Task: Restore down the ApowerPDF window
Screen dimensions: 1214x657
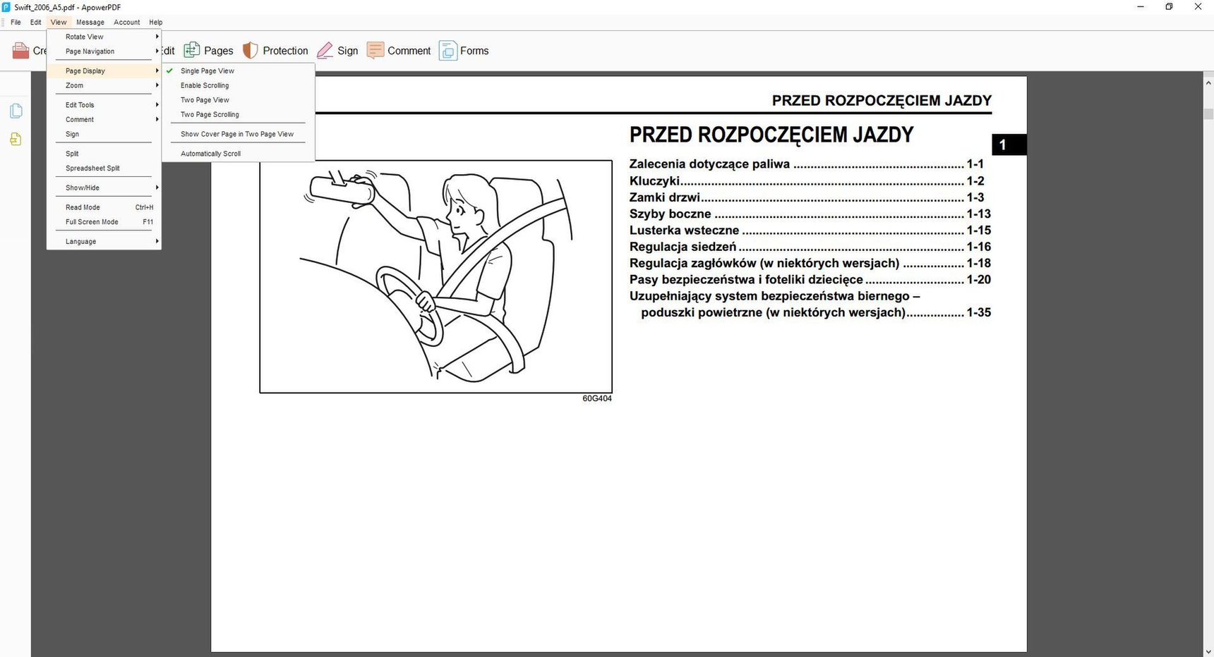Action: [x=1169, y=7]
